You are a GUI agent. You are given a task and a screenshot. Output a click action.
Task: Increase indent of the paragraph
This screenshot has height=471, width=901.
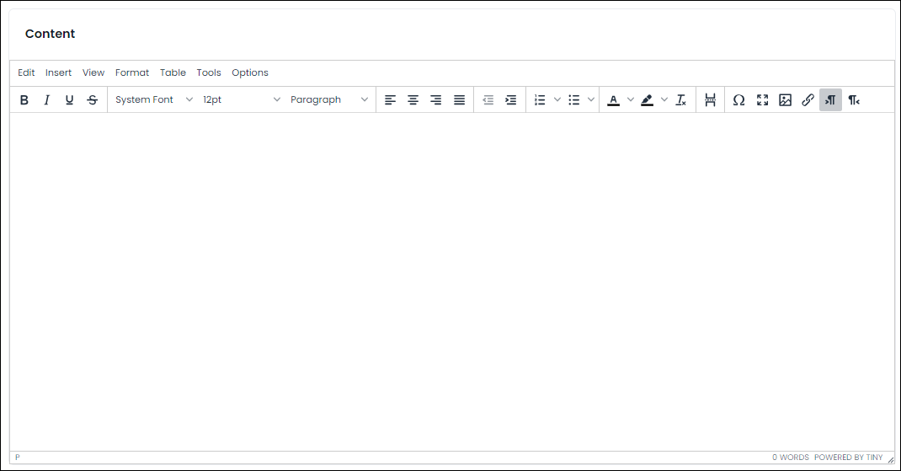[x=510, y=99]
